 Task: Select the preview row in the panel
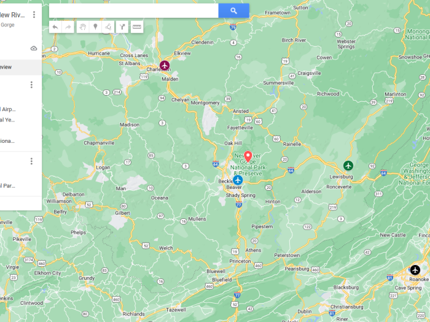click(x=21, y=67)
